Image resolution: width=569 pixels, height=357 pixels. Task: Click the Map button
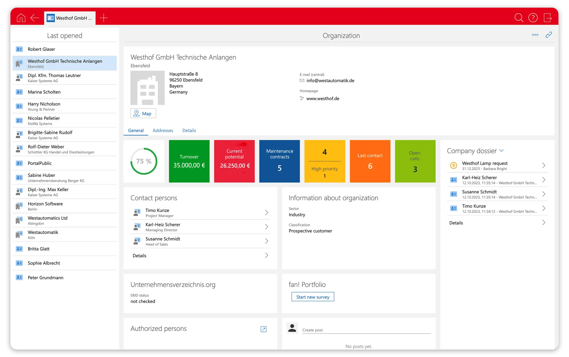pyautogui.click(x=143, y=114)
